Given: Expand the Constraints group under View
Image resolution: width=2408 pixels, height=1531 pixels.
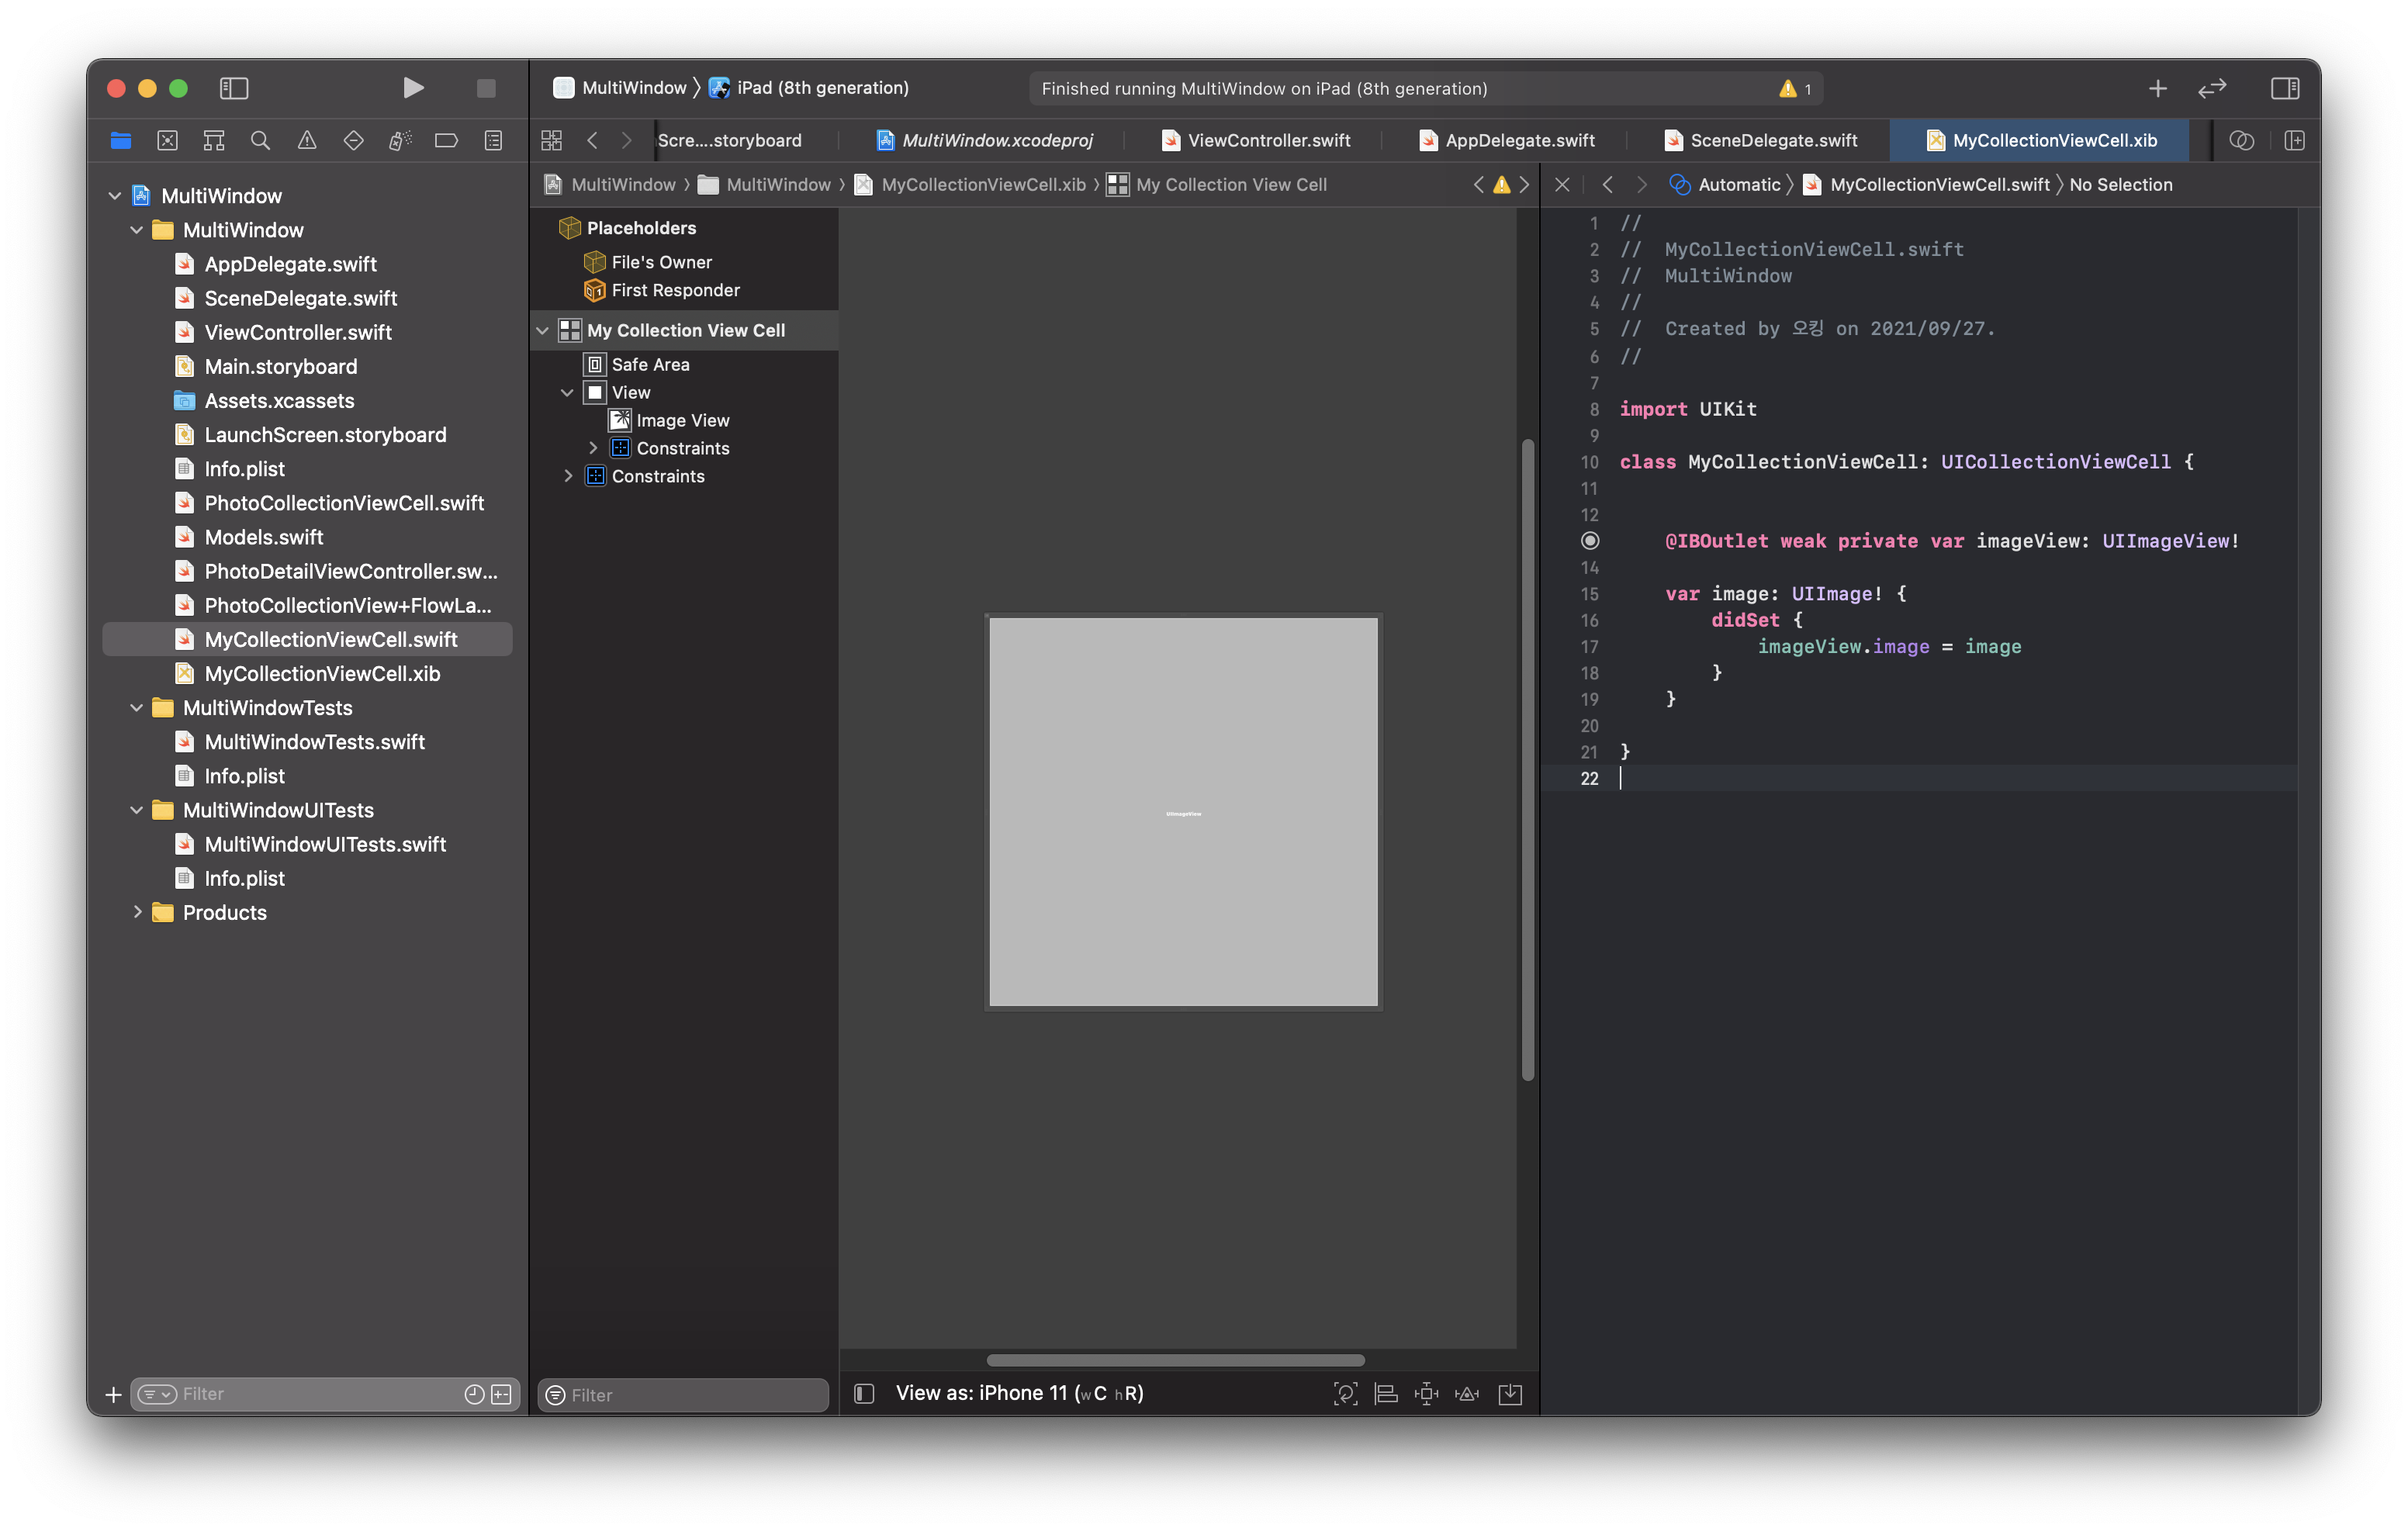Looking at the screenshot, I should [593, 448].
